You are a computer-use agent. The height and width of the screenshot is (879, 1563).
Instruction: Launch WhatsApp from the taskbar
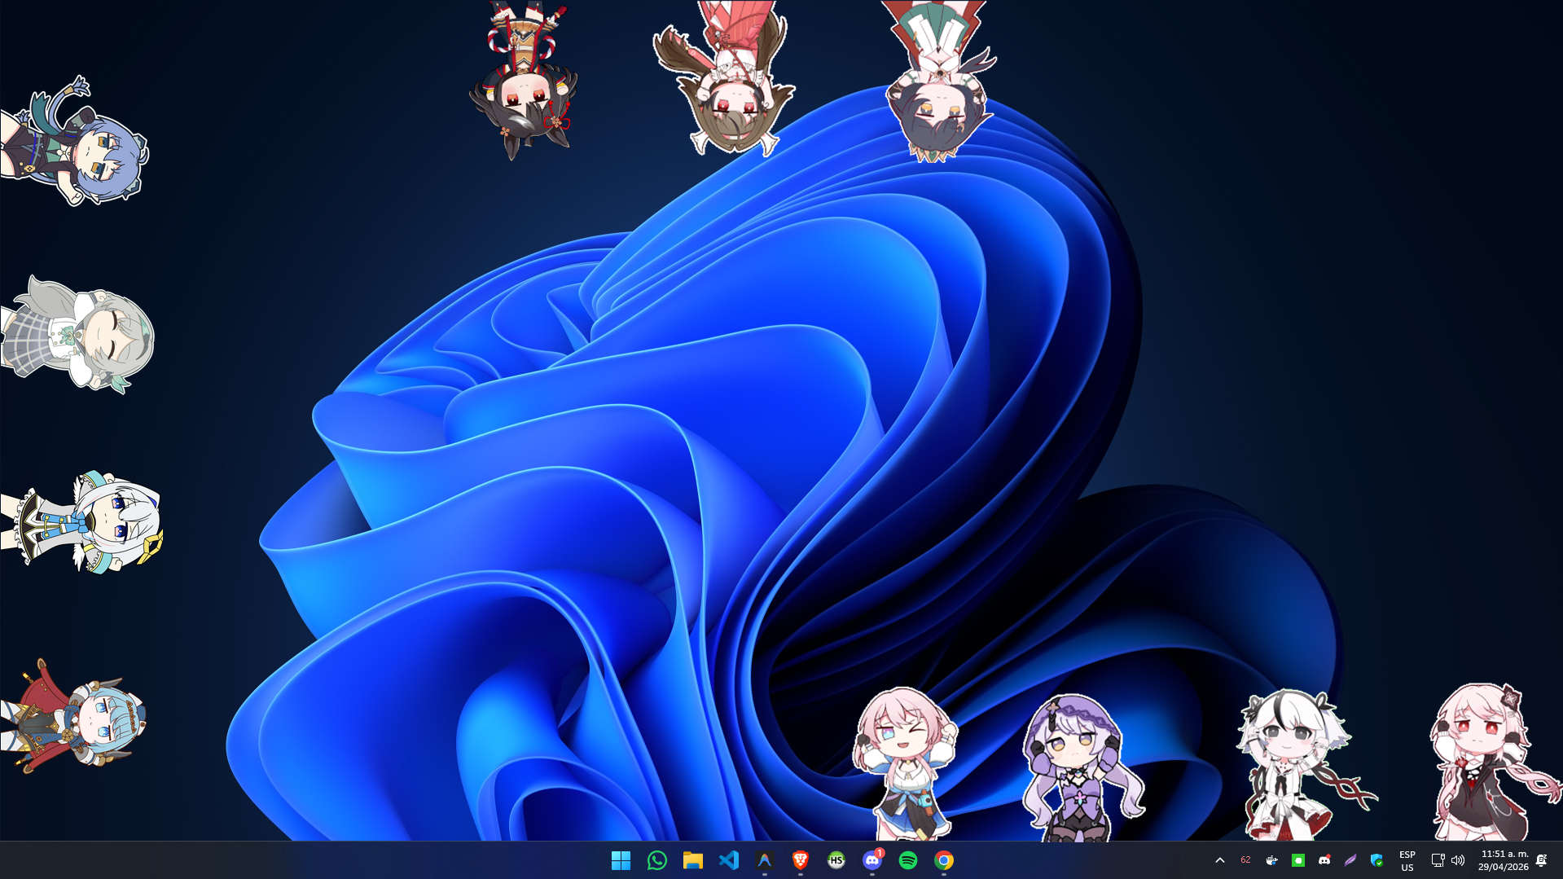coord(656,860)
